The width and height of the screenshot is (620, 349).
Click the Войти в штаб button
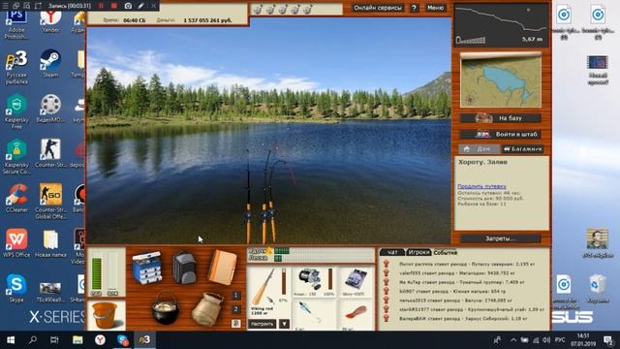pyautogui.click(x=501, y=134)
